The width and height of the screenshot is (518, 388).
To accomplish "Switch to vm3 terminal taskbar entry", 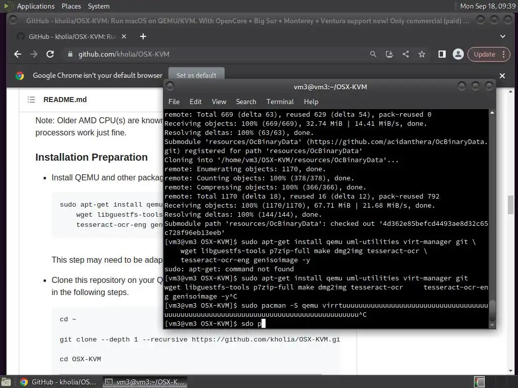I will (x=145, y=382).
